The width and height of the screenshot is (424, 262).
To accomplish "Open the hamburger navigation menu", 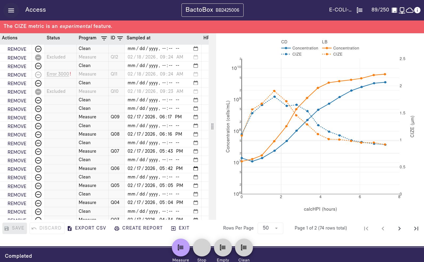I will tap(11, 10).
